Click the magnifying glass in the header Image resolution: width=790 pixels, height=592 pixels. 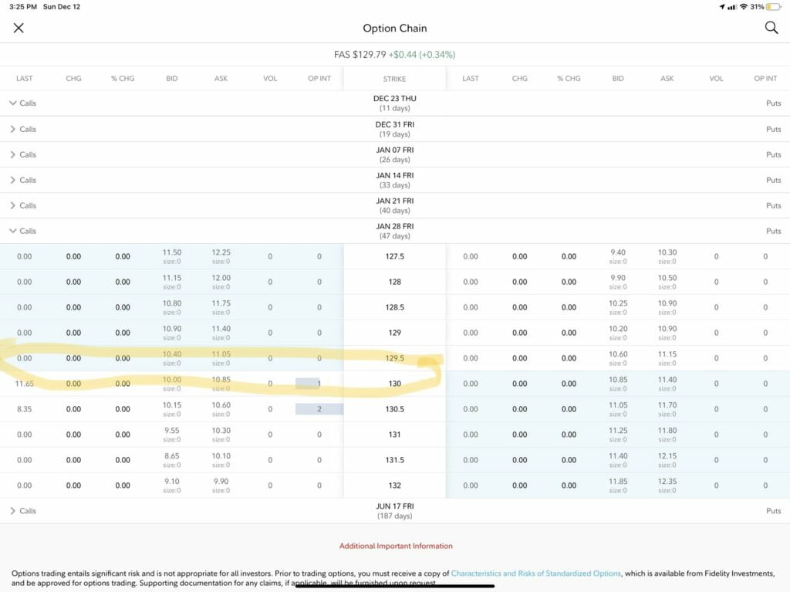point(771,28)
